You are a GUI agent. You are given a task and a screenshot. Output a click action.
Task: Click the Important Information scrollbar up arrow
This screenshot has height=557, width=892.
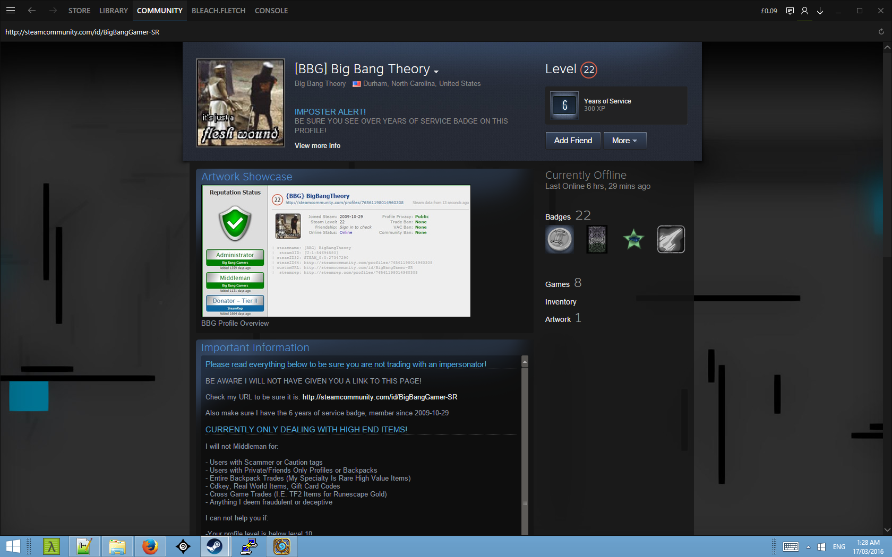[525, 362]
